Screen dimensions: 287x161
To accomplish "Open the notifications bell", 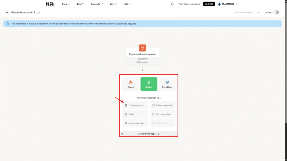I will pos(172,4).
